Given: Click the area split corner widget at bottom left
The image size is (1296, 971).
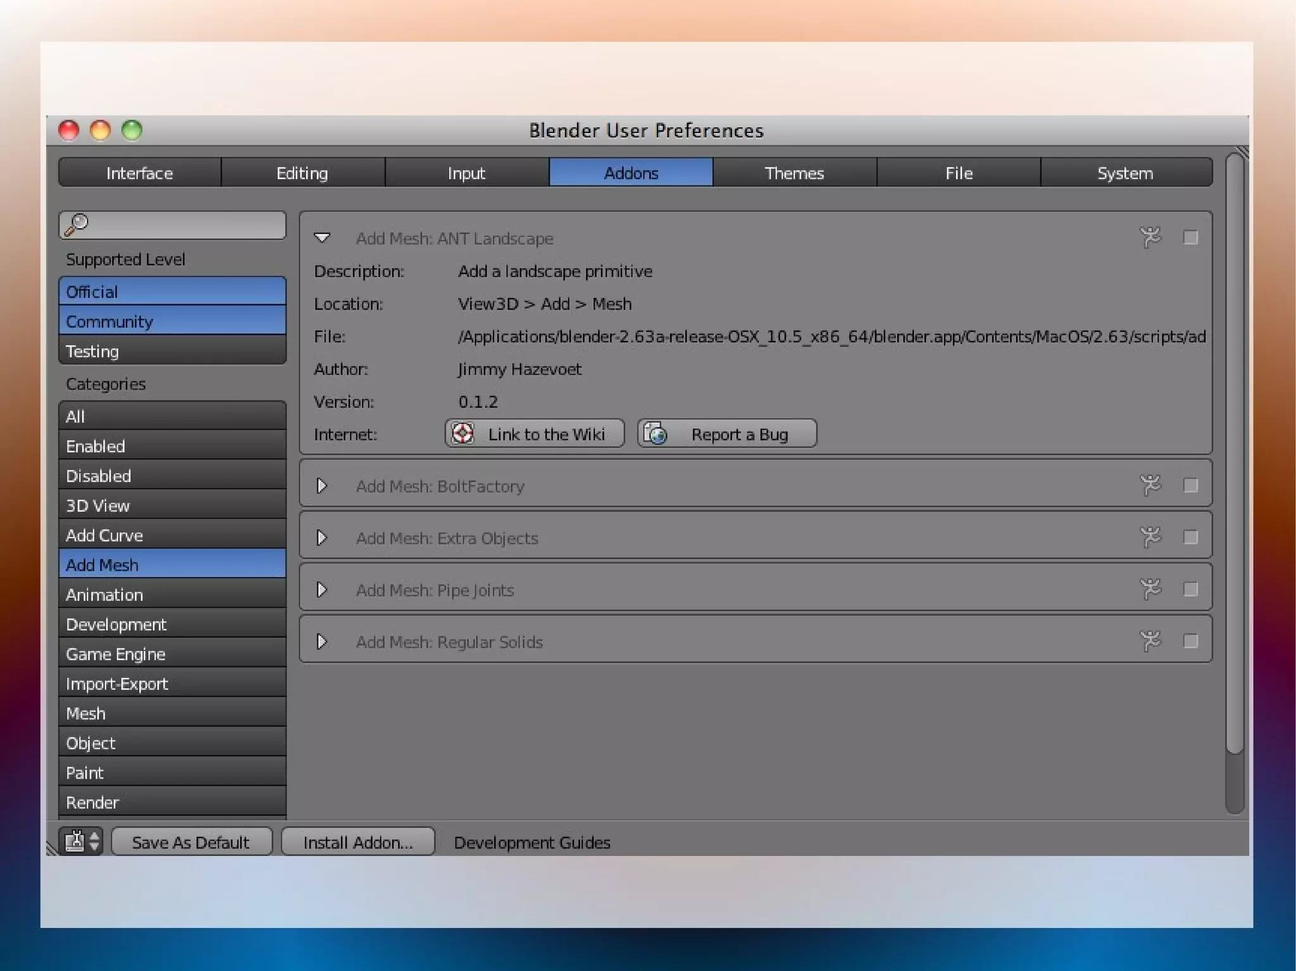Looking at the screenshot, I should [52, 849].
